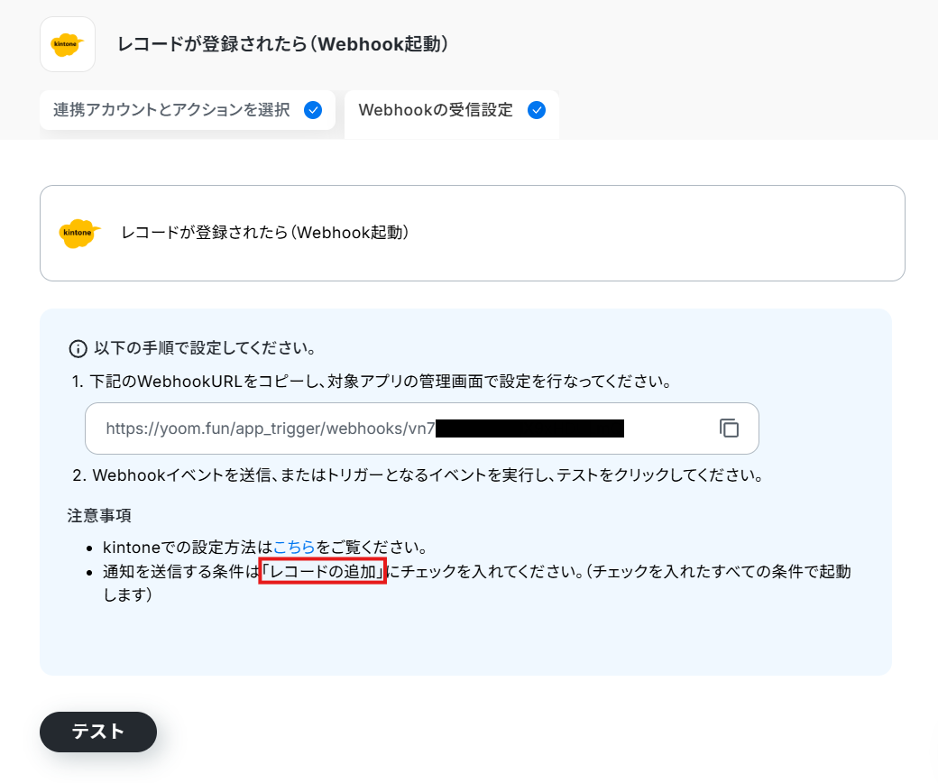Click step 2 instruction about sending Webhookイベント

[x=418, y=475]
